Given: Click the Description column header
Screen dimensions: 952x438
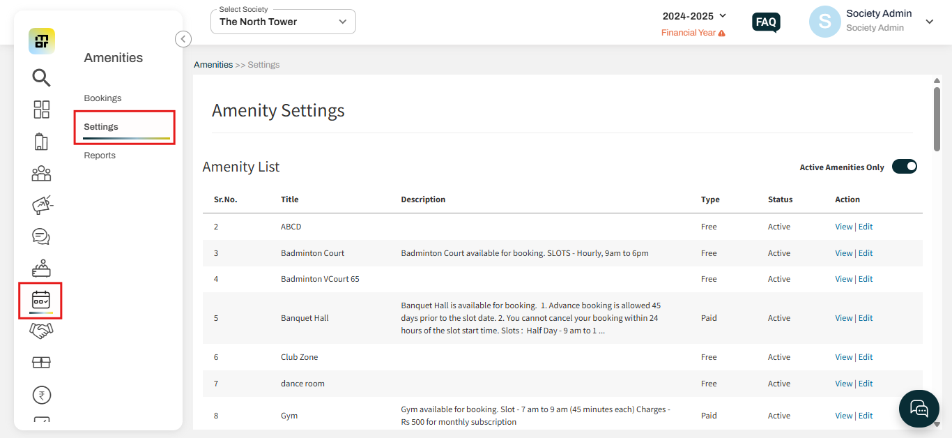Looking at the screenshot, I should (x=423, y=199).
